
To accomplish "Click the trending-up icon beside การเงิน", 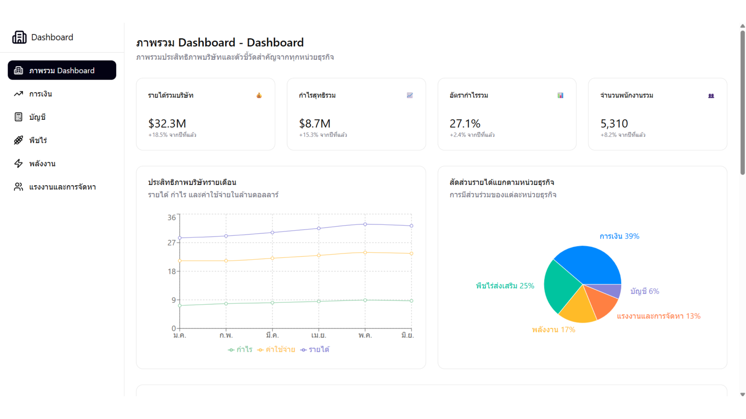I will pos(18,94).
